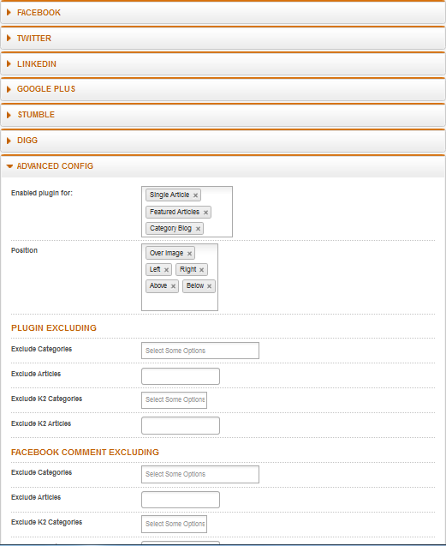Click the LINKEDIN section arrow icon
Image resolution: width=446 pixels, height=546 pixels.
click(9, 63)
